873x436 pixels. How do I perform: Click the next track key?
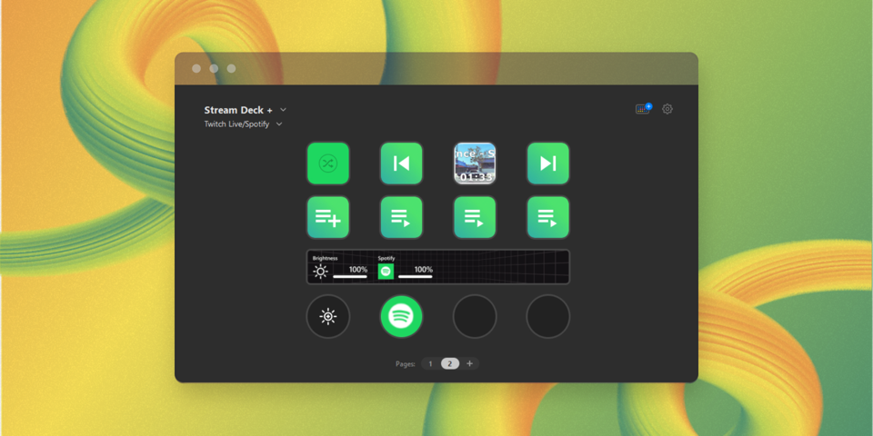[x=548, y=163]
